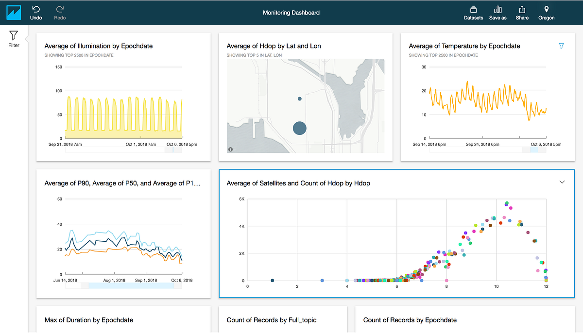This screenshot has width=583, height=333.
Task: Open the Oregon region selector
Action: [546, 12]
